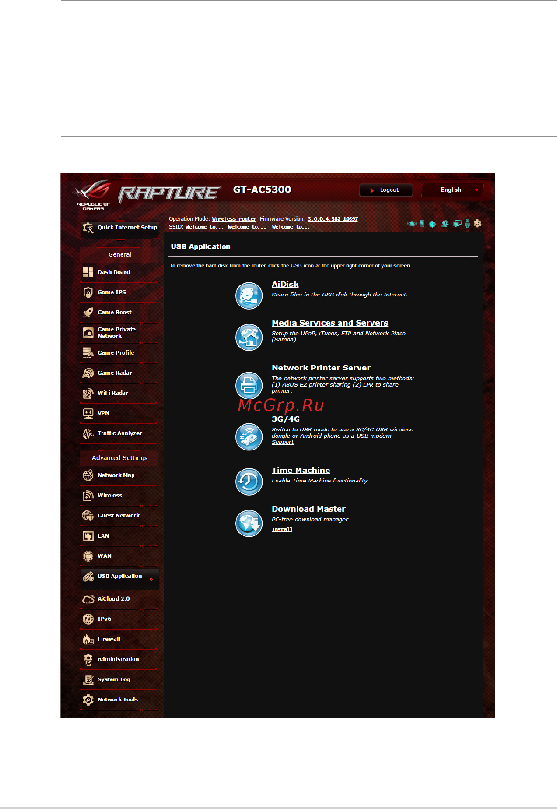Open the LAN settings menu
The height and width of the screenshot is (809, 557).
pos(119,535)
